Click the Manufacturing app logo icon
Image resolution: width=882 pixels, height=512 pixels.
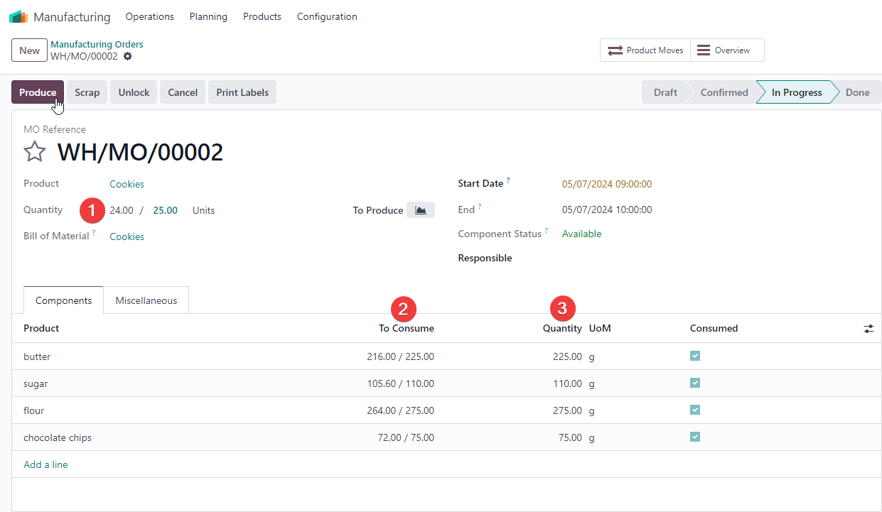click(x=18, y=16)
